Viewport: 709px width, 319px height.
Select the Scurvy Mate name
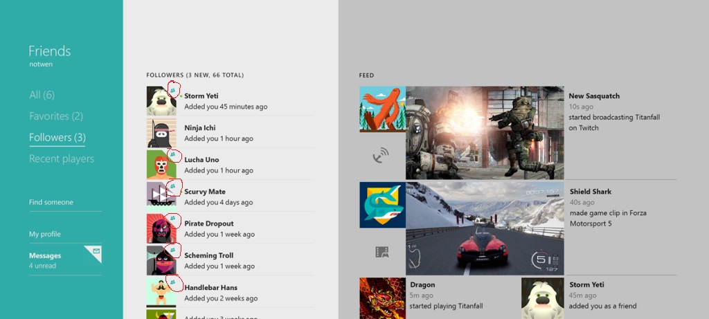click(x=205, y=192)
